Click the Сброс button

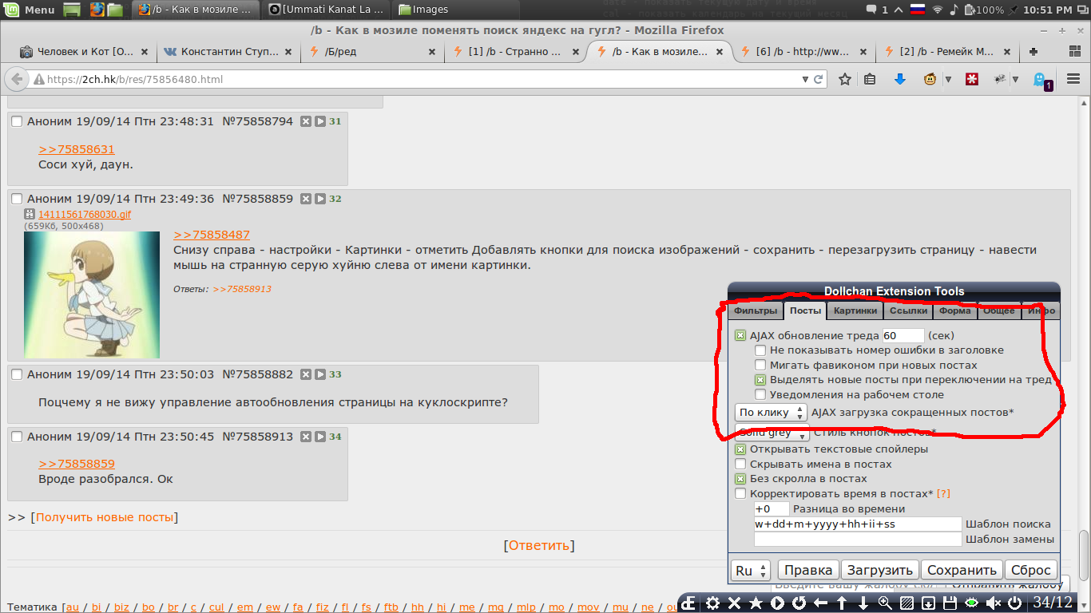point(1031,570)
